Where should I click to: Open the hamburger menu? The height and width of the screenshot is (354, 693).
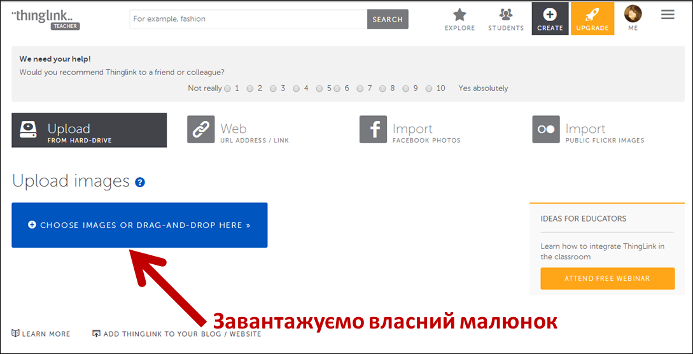668,15
